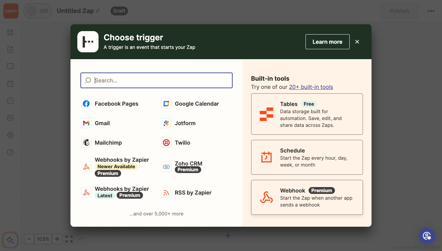Open the file import sidebar icon
This screenshot has width=442, height=251.
tap(10, 50)
